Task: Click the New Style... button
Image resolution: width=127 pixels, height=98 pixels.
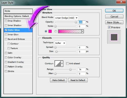Action: click(114, 22)
